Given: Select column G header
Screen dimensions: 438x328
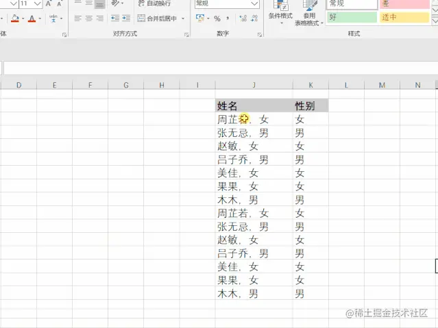Looking at the screenshot, I should coord(126,85).
